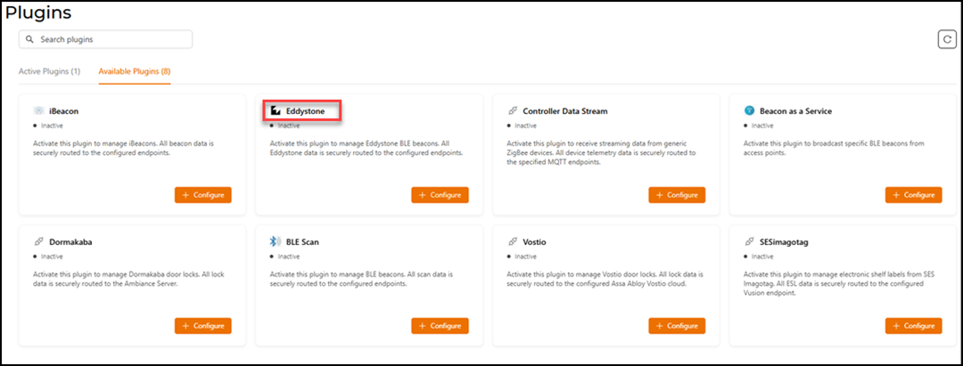Click the SESimagotag card title
Screen dimensions: 963x366
pyautogui.click(x=784, y=242)
